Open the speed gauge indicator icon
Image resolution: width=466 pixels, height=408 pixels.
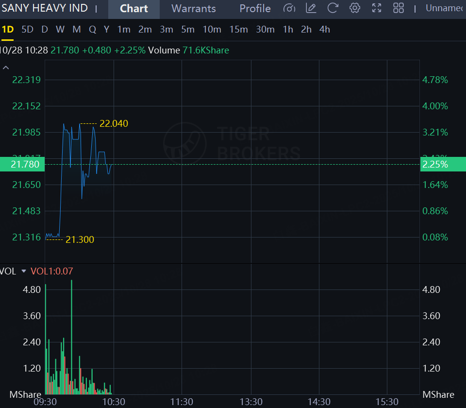coord(289,8)
